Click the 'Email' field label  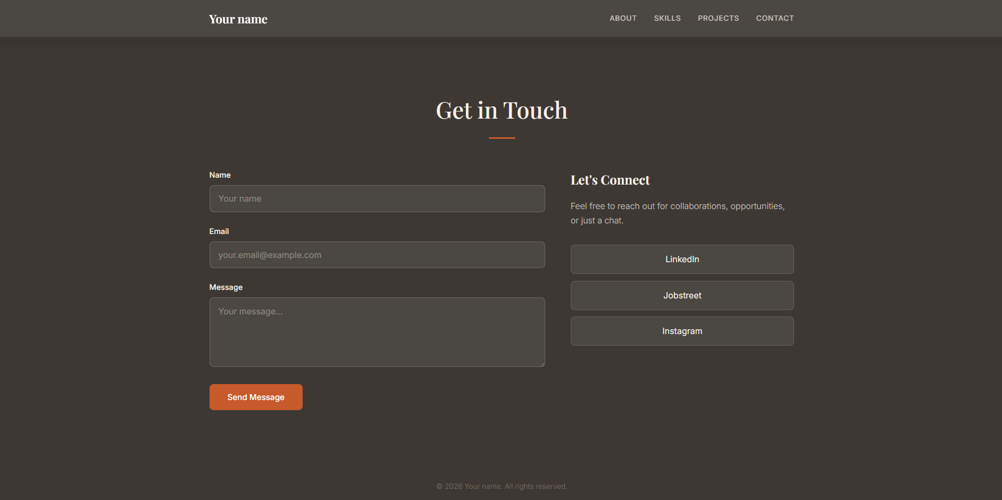219,231
